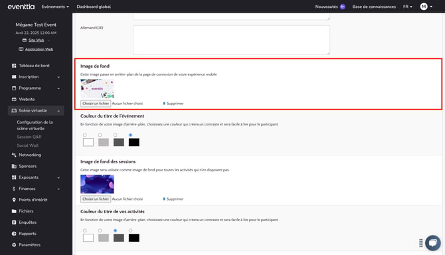Open the user avatar M dropdown
Viewport: 445px width, 255px height.
coord(426,7)
